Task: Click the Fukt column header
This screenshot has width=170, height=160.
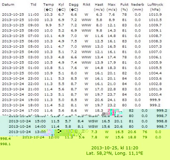Action: click(124, 5)
